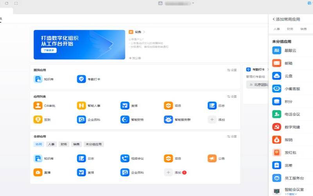
Task: Open 企业百科 in the 应用列表 section
Action: pos(89,120)
